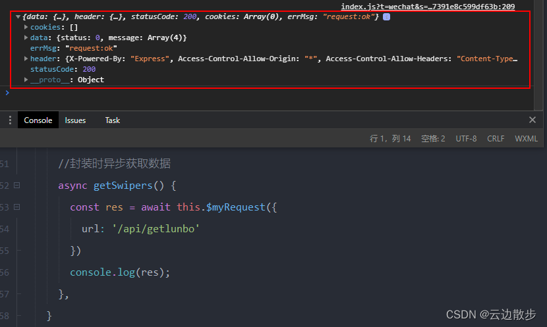Change indentation via 空格: 2
This screenshot has height=327, width=547.
(x=433, y=139)
